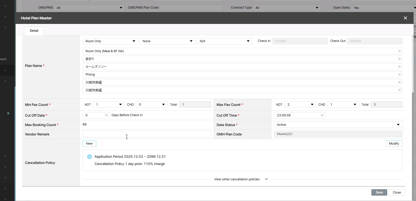Viewport: 416px width, 201px height.
Task: Clear the Cut Off Time value
Action: (x=322, y=115)
